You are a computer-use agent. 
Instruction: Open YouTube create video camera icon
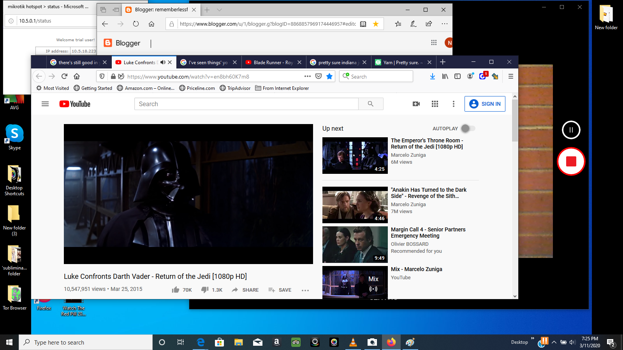(x=416, y=104)
